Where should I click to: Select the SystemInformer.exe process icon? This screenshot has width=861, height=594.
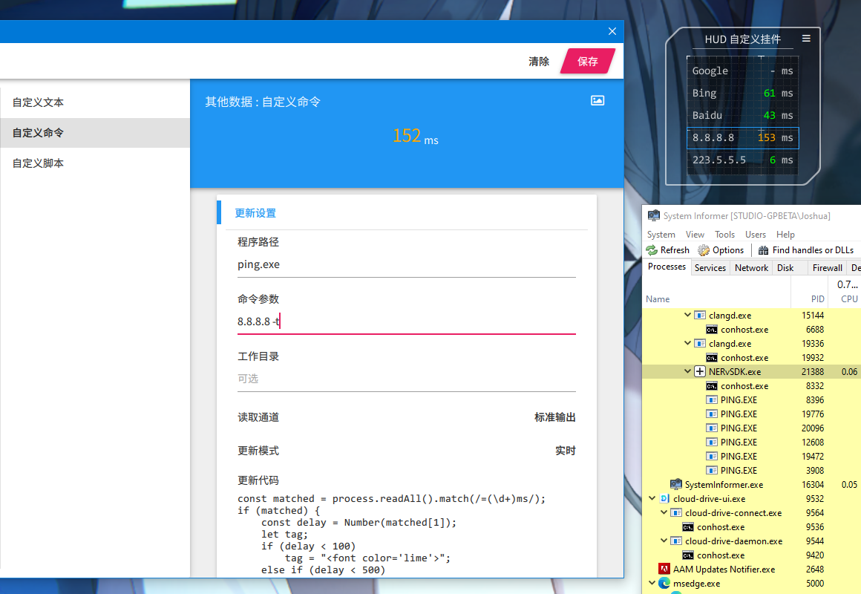tap(675, 485)
